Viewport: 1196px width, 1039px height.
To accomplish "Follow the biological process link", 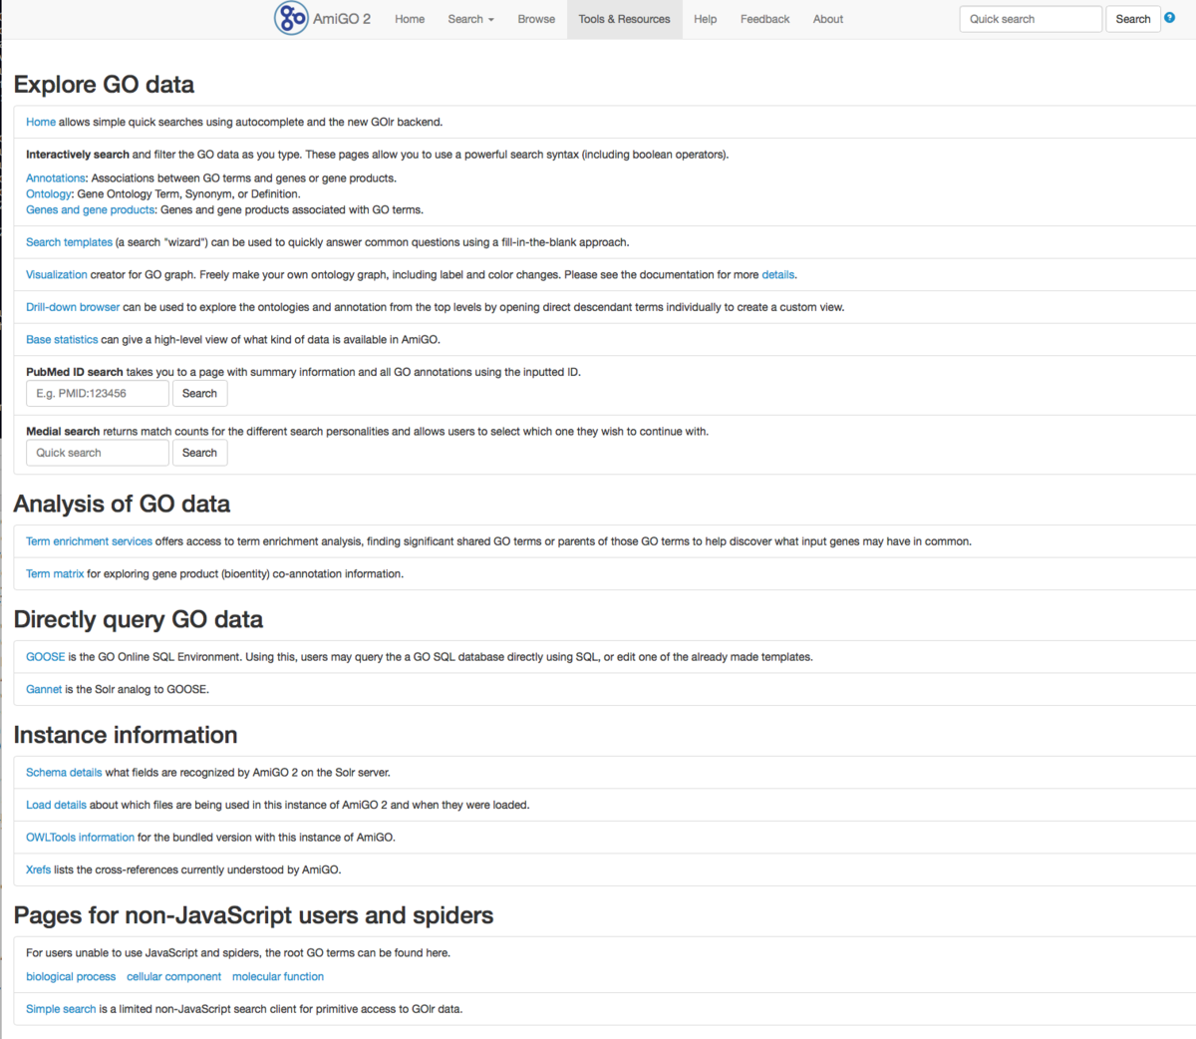I will pos(71,977).
